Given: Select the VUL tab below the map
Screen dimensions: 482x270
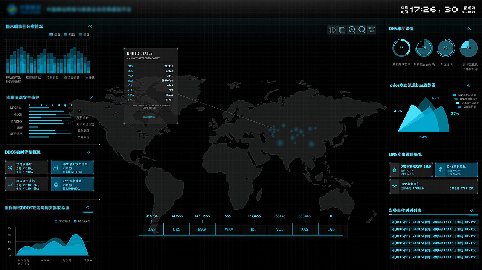Looking at the screenshot, I should (x=279, y=229).
